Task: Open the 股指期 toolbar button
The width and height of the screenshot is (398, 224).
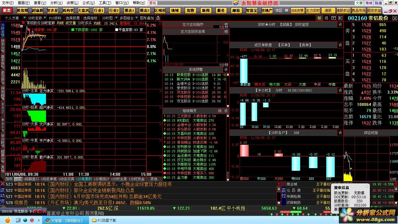Action: pyautogui.click(x=22, y=11)
